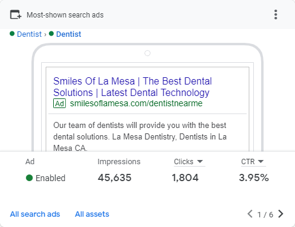Open the All assets link
Screen dimensions: 295x227
pyautogui.click(x=92, y=214)
